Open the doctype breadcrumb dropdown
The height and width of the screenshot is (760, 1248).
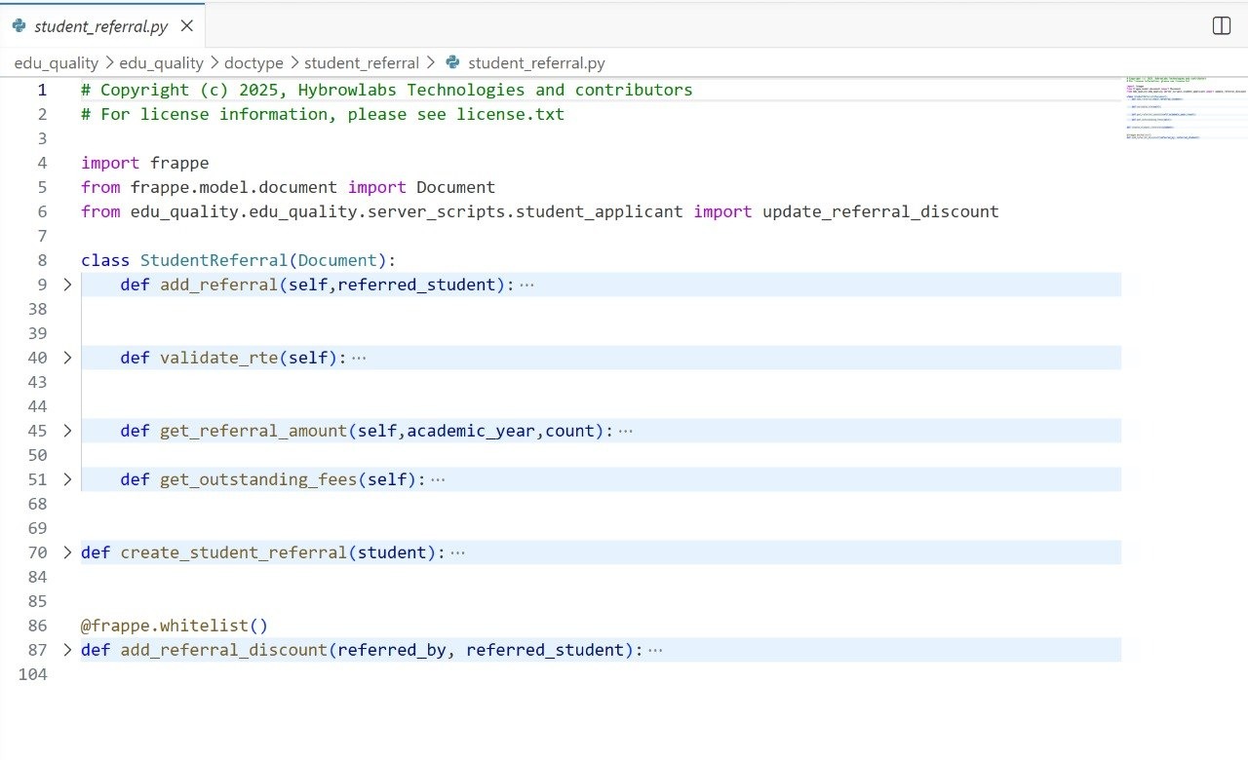[x=253, y=61]
